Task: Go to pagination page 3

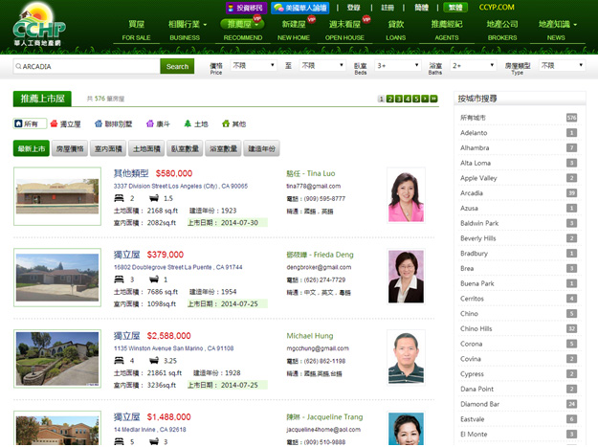Action: pyautogui.click(x=399, y=99)
